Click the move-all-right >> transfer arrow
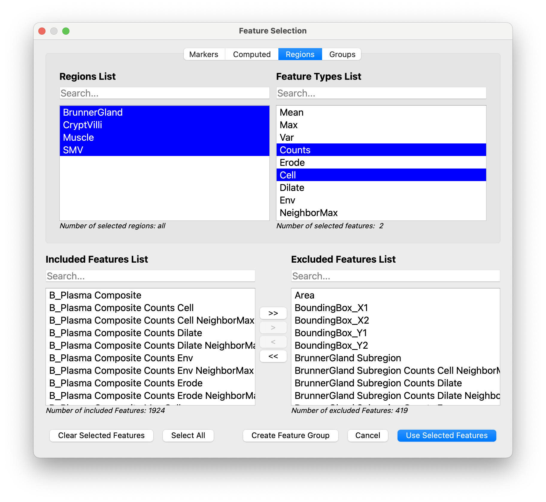Image resolution: width=546 pixels, height=502 pixels. (273, 313)
